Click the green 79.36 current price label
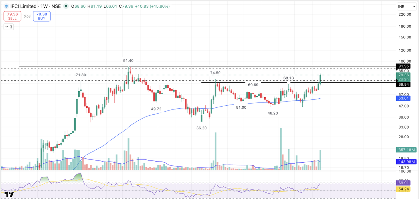Image resolution: width=419 pixels, height=199 pixels. tap(404, 75)
